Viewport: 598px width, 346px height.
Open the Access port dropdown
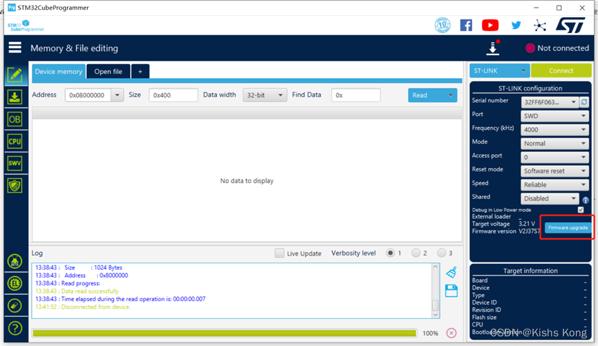[x=554, y=157]
